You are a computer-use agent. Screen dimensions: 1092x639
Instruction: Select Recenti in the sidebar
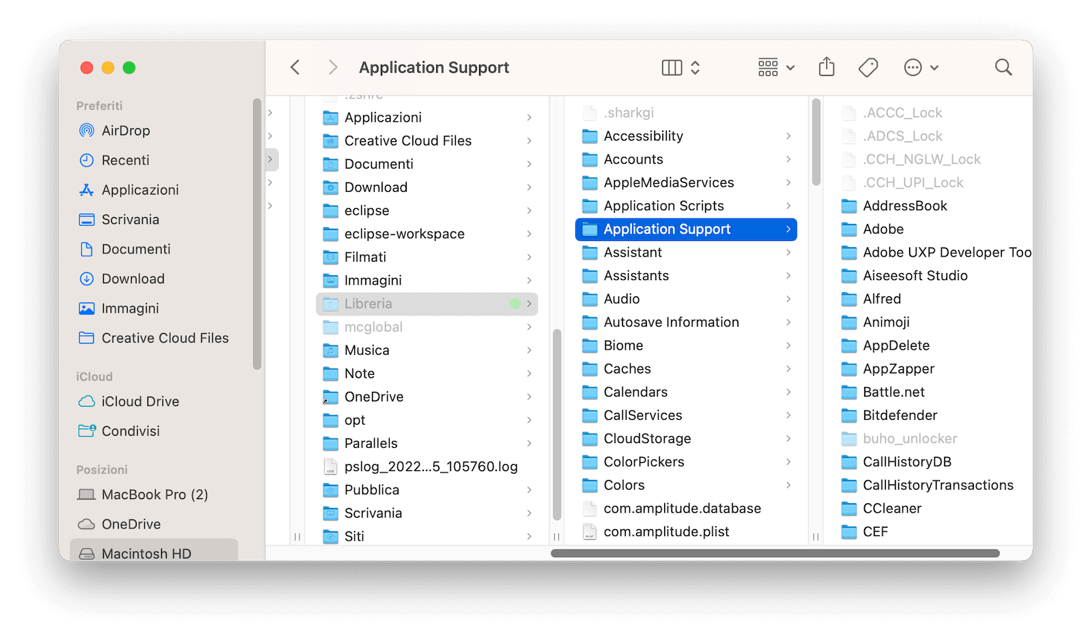point(126,160)
